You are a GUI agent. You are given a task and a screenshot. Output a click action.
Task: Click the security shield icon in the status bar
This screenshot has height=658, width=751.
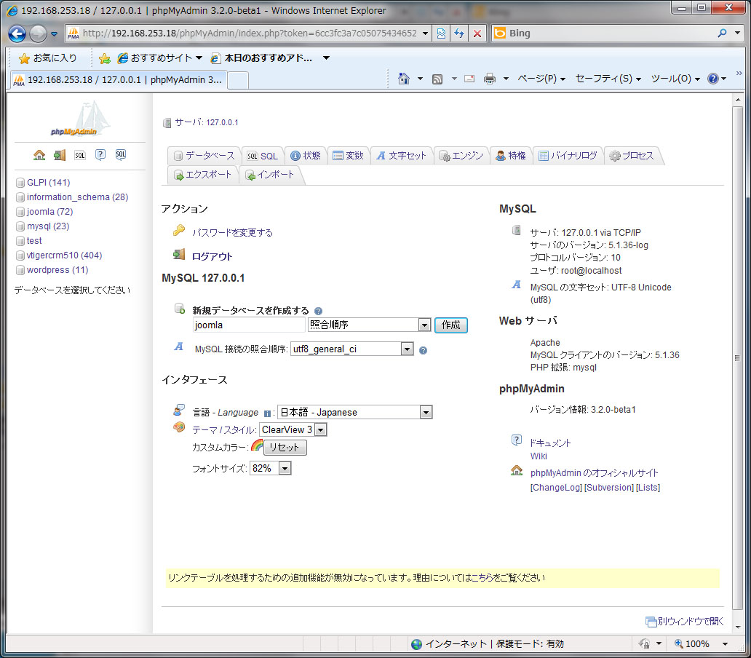(x=644, y=643)
